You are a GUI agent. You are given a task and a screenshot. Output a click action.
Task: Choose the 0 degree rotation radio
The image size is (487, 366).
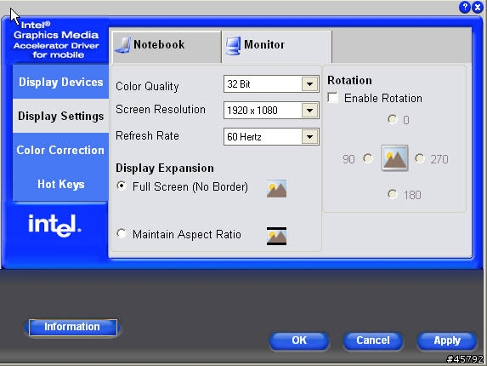click(393, 119)
